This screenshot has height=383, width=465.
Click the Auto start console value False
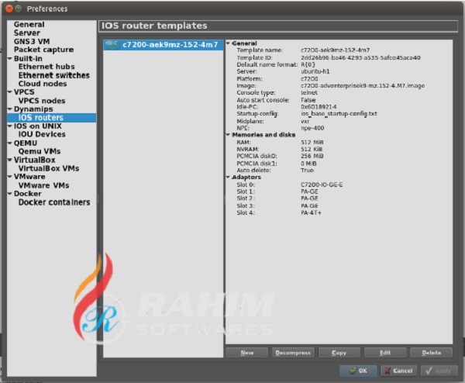click(x=308, y=100)
